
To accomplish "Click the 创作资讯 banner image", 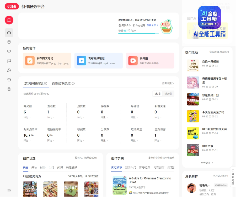I will pyautogui.click(x=207, y=31).
